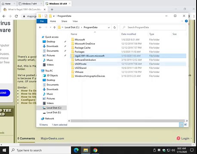
Task: Click the taskbar search box
Action: point(40,150)
